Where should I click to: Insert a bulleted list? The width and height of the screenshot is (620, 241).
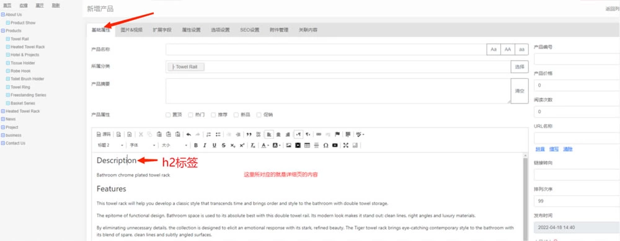tap(218, 134)
